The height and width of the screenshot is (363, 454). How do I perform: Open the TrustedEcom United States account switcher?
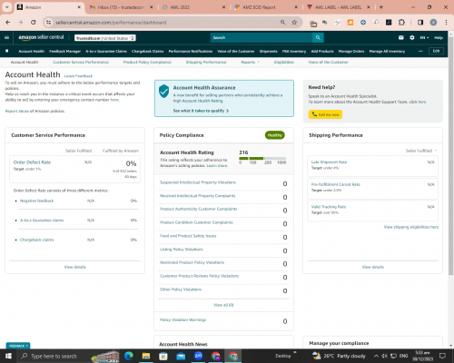(105, 38)
